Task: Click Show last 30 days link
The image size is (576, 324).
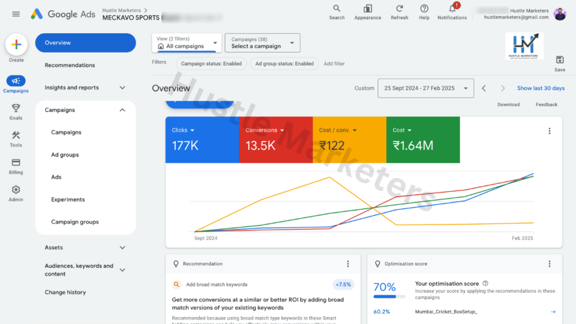Action: [541, 88]
